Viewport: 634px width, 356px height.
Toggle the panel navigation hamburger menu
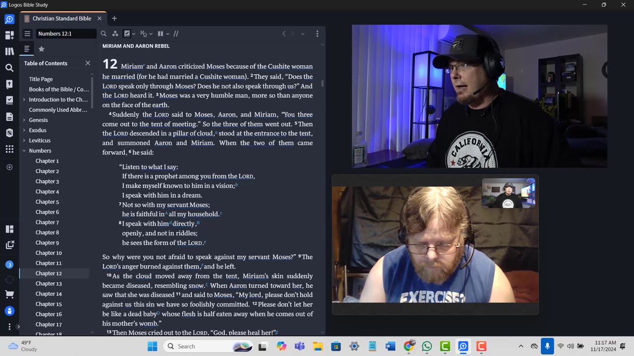pos(27,34)
